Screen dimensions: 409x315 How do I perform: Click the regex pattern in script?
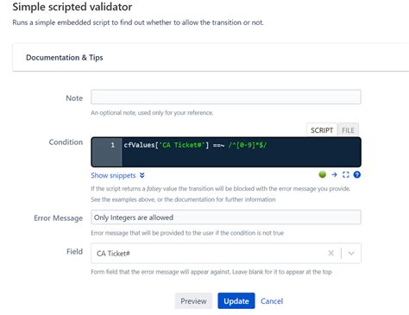tap(248, 145)
